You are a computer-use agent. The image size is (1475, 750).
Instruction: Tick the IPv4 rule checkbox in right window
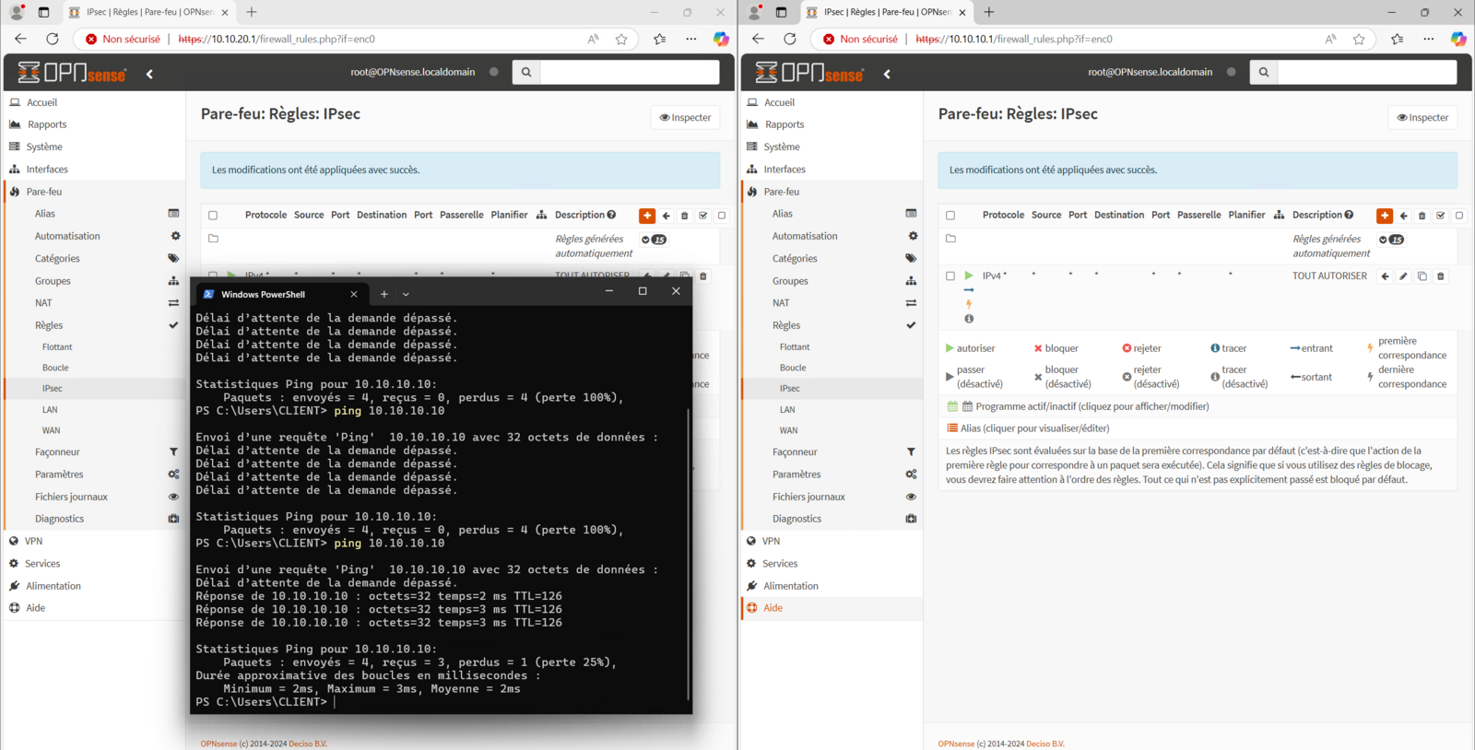[950, 275]
